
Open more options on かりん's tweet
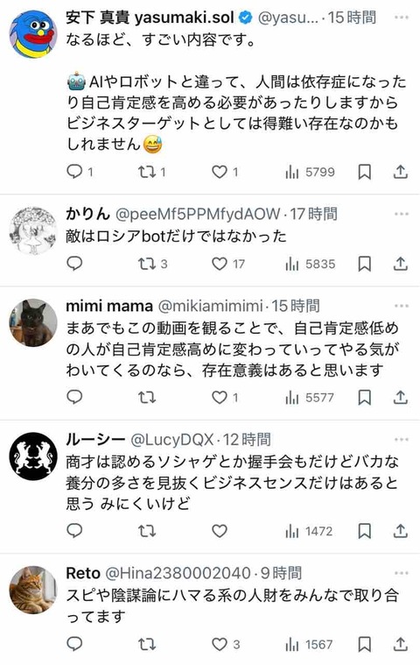tap(401, 214)
